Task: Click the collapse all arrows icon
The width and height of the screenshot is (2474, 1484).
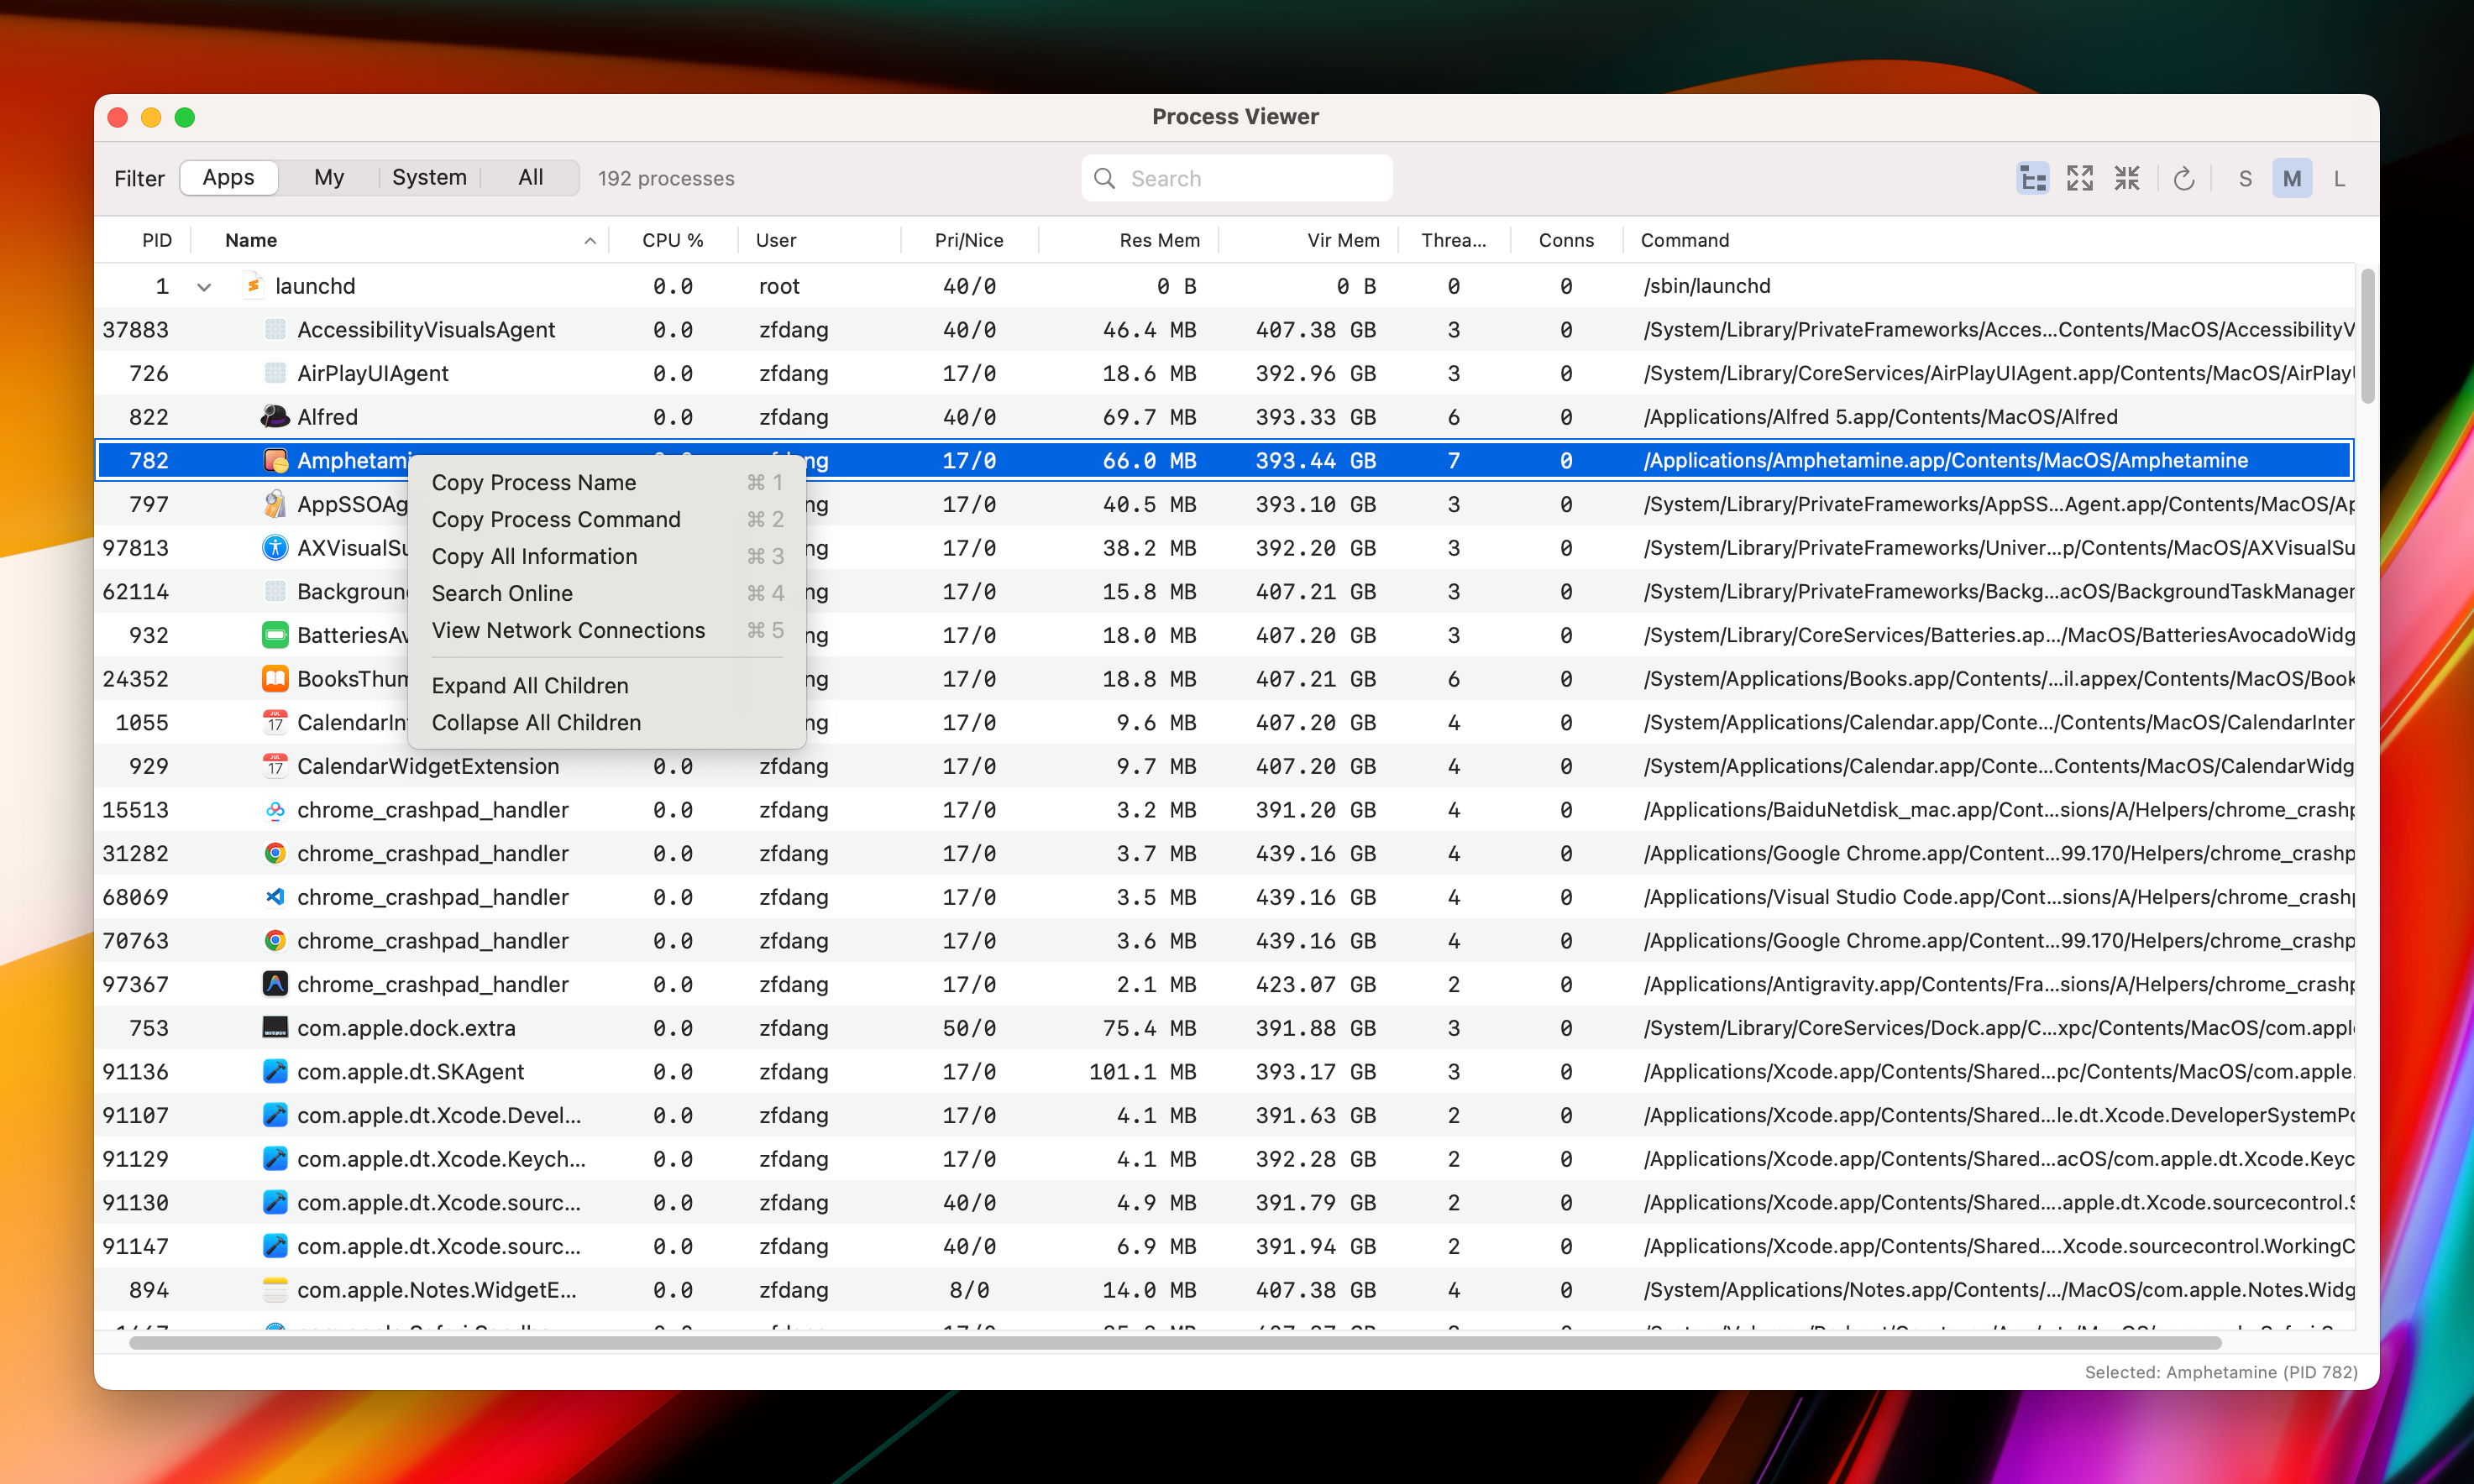Action: coord(2127,178)
